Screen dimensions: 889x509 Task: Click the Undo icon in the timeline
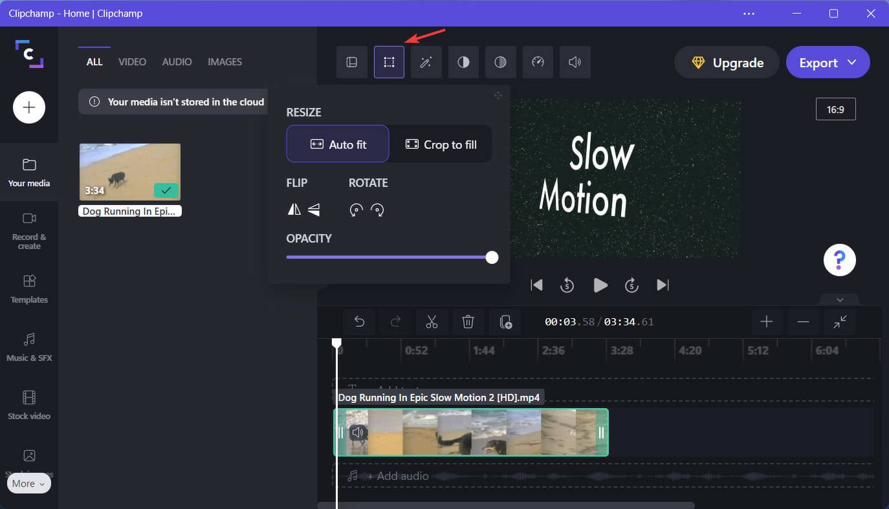coord(360,321)
